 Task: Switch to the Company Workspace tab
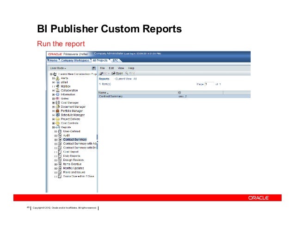[x=75, y=61]
